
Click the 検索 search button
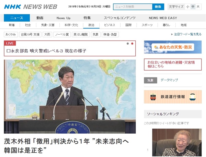[158, 7]
